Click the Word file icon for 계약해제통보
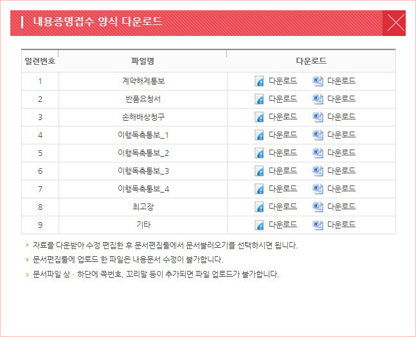This screenshot has height=337, width=416. [318, 81]
